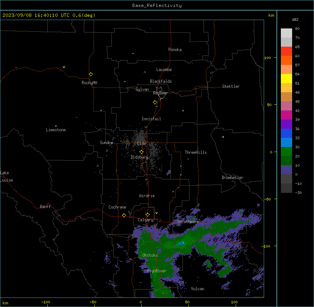This screenshot has height=307, width=314.
Task: Click the Lacombe city label
Action: [x=164, y=70]
